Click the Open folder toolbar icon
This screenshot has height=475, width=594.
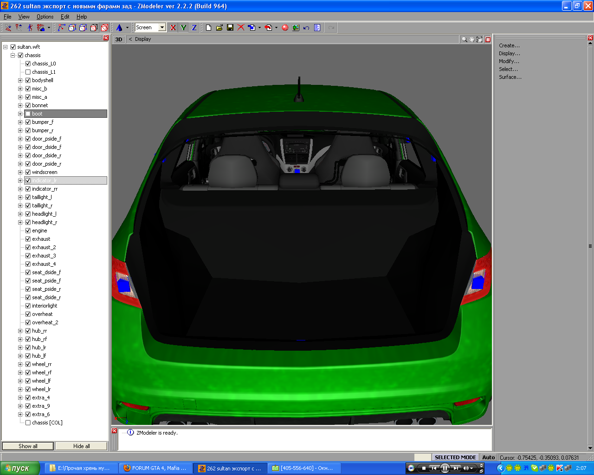[219, 28]
